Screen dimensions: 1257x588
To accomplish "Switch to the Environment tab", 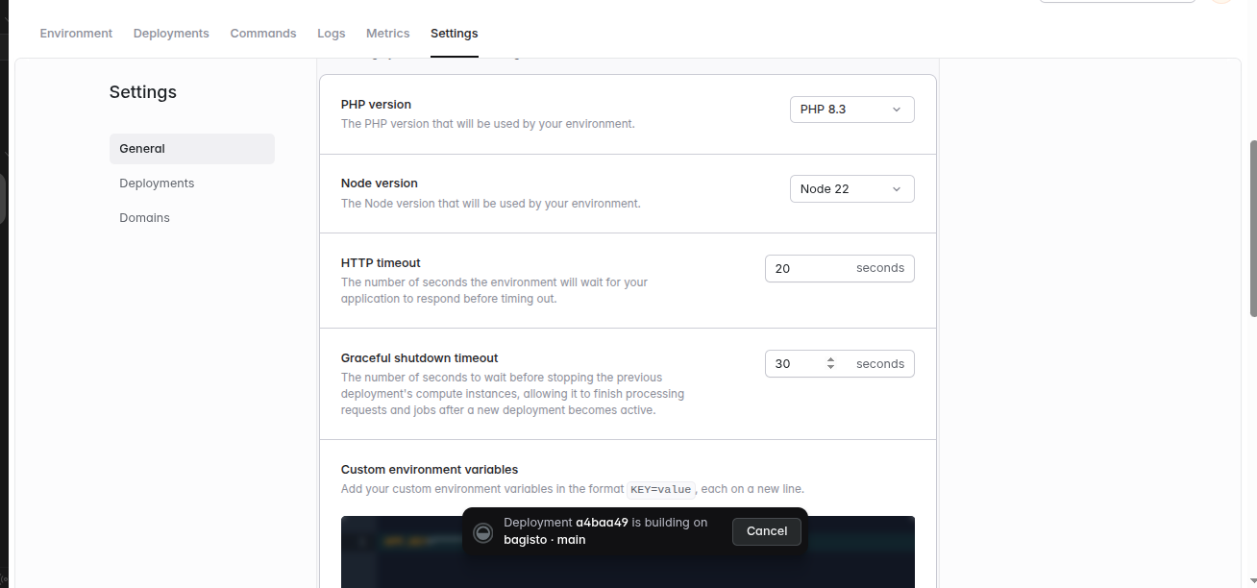I will pyautogui.click(x=76, y=34).
